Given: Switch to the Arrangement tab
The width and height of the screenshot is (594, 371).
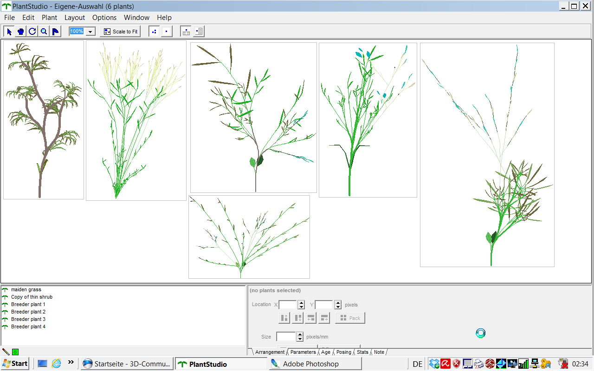Looking at the screenshot, I should point(270,352).
